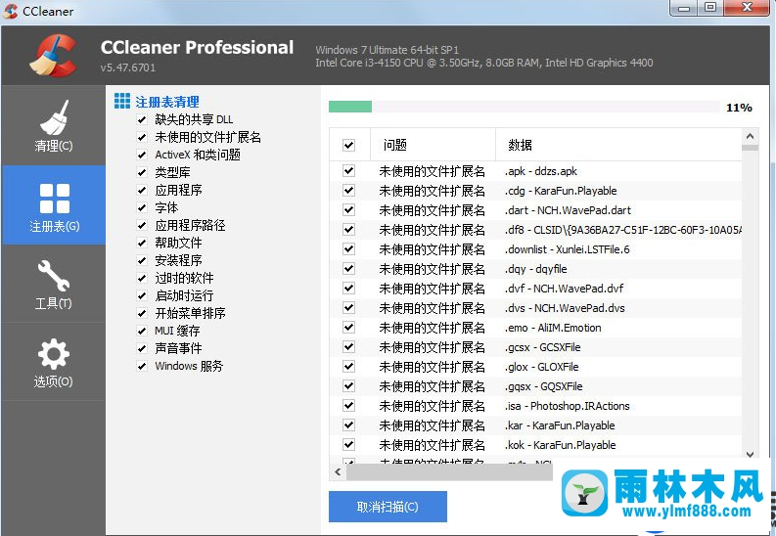Image resolution: width=776 pixels, height=536 pixels.
Task: Toggle 类型库 checkbox
Action: coord(142,172)
